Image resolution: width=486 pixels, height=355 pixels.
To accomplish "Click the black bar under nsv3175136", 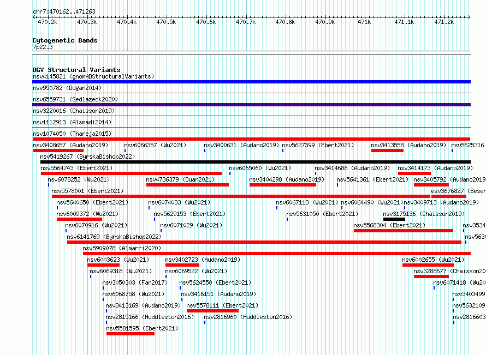I will pyautogui.click(x=394, y=219).
